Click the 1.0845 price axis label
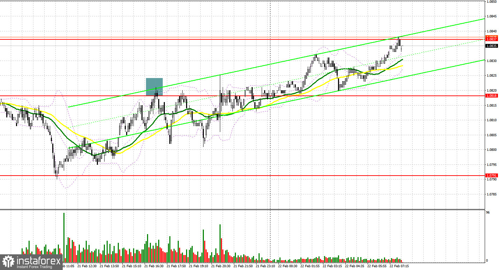499x270 pixels. coord(491,16)
